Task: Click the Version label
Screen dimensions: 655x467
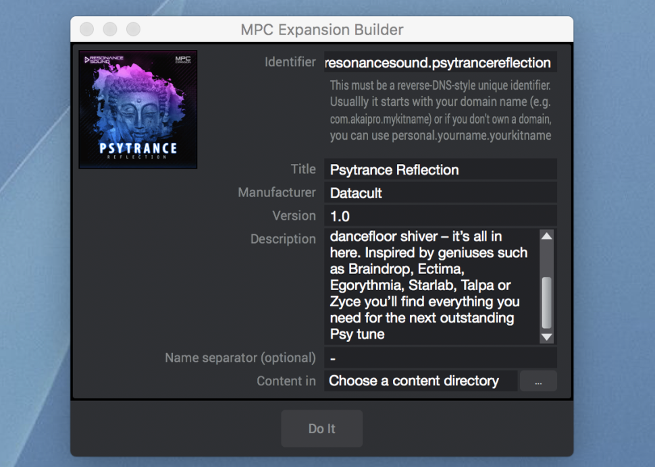Action: coord(294,216)
